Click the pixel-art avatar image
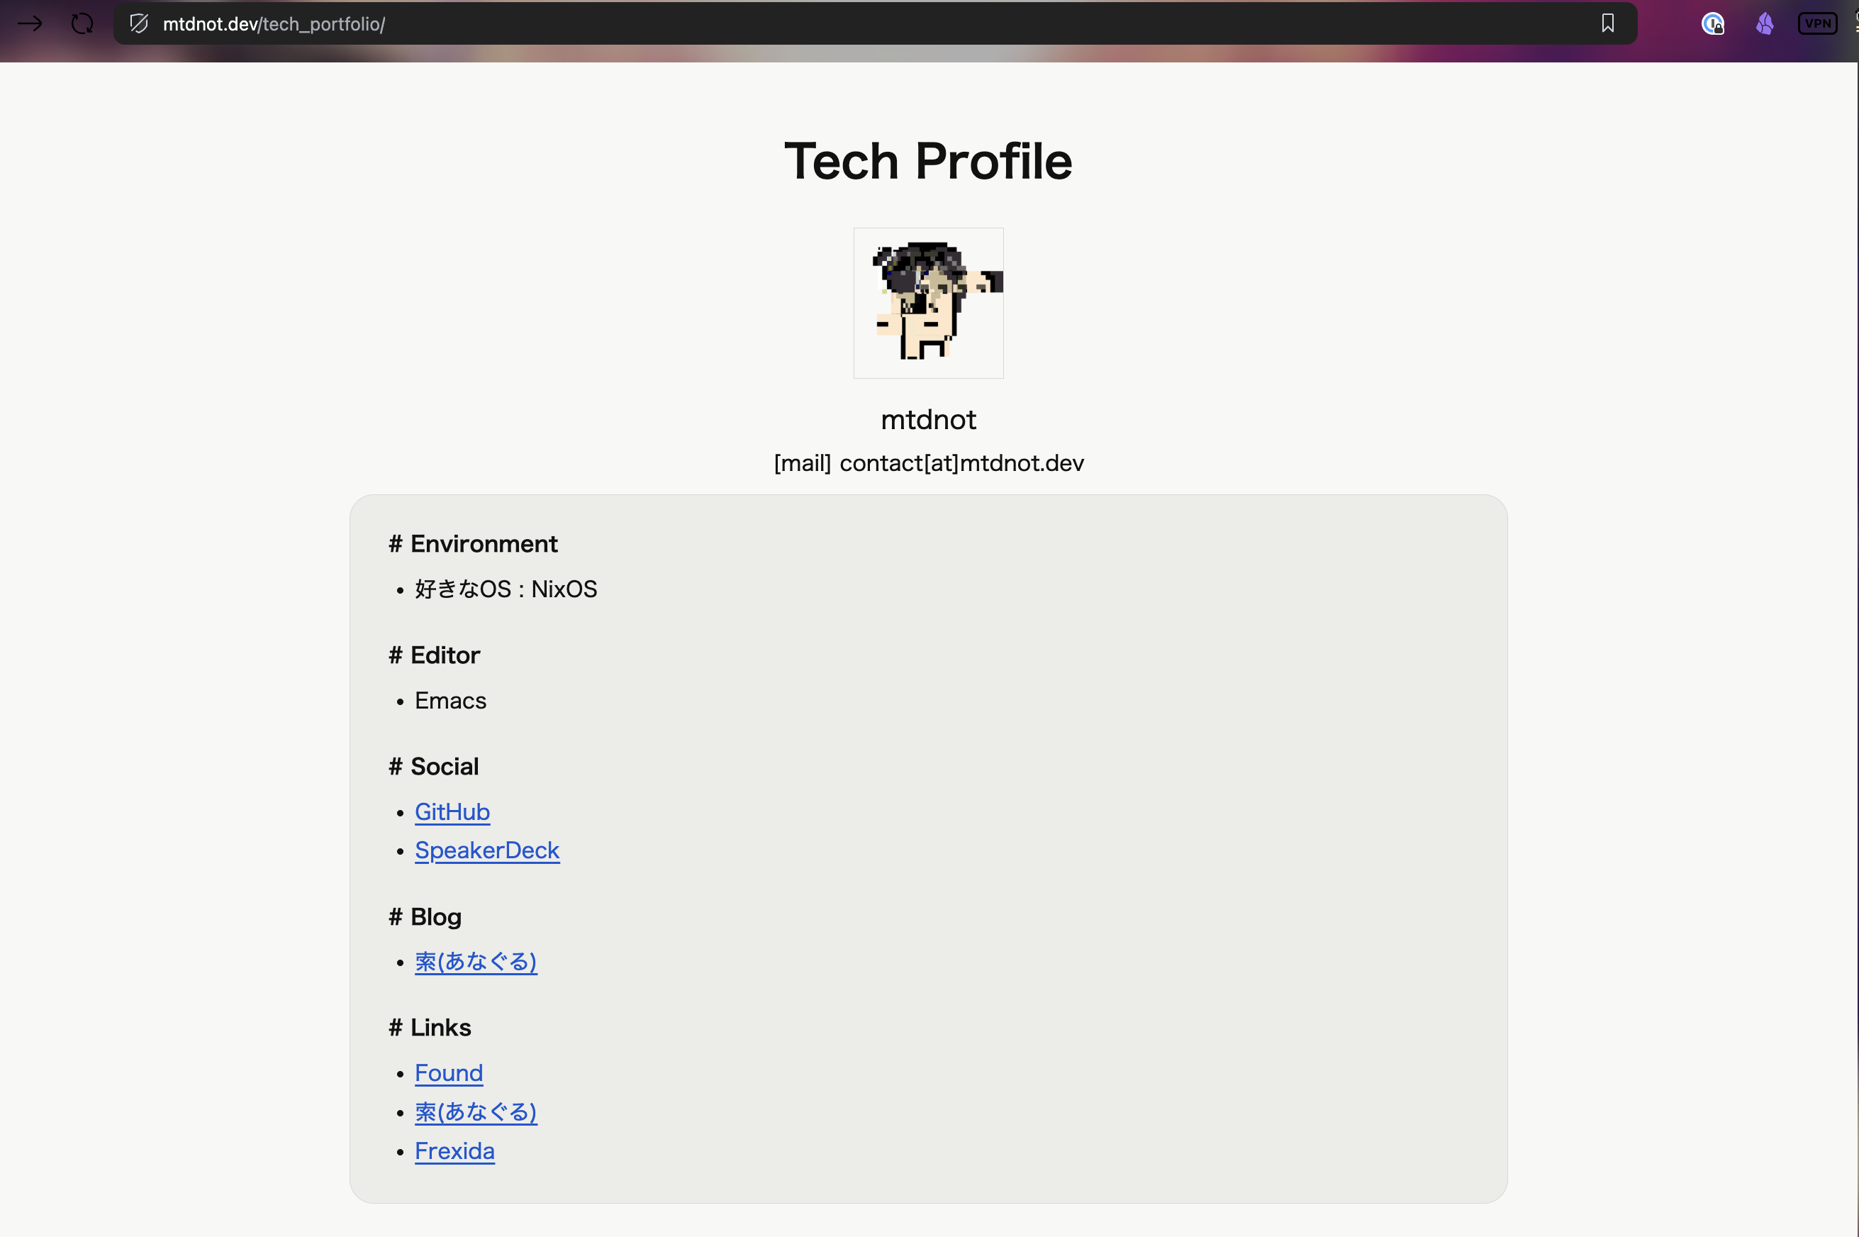Viewport: 1859px width, 1237px height. click(x=929, y=303)
